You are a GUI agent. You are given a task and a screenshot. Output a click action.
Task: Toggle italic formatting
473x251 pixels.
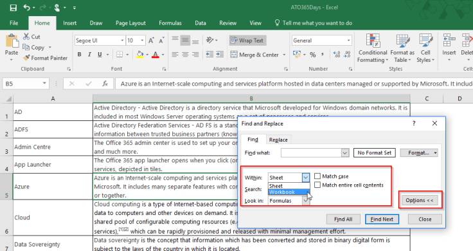tap(89, 54)
